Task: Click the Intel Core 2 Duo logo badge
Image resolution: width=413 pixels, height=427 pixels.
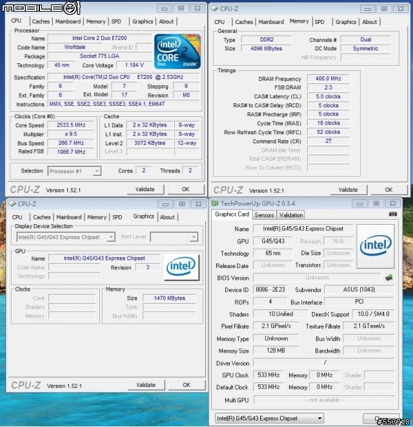Action: pyautogui.click(x=177, y=51)
